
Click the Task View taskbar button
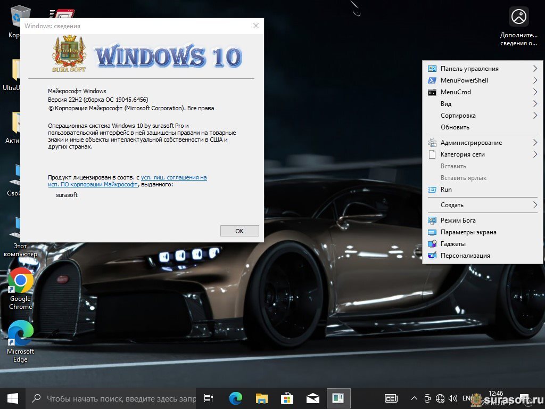[x=209, y=398]
